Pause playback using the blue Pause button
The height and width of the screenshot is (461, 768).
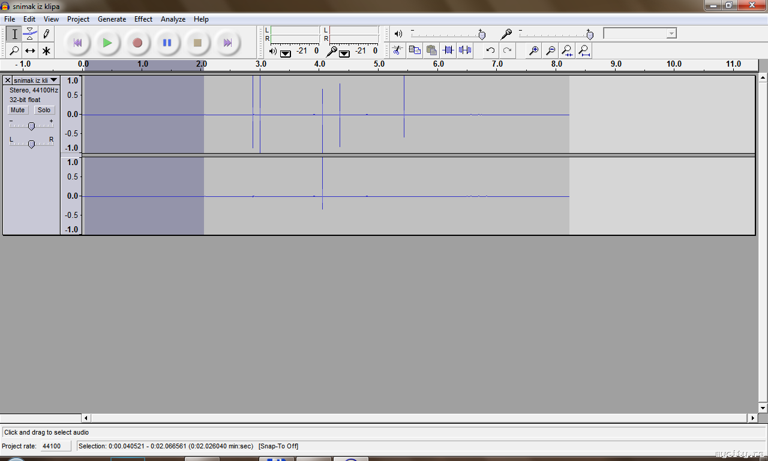tap(167, 43)
